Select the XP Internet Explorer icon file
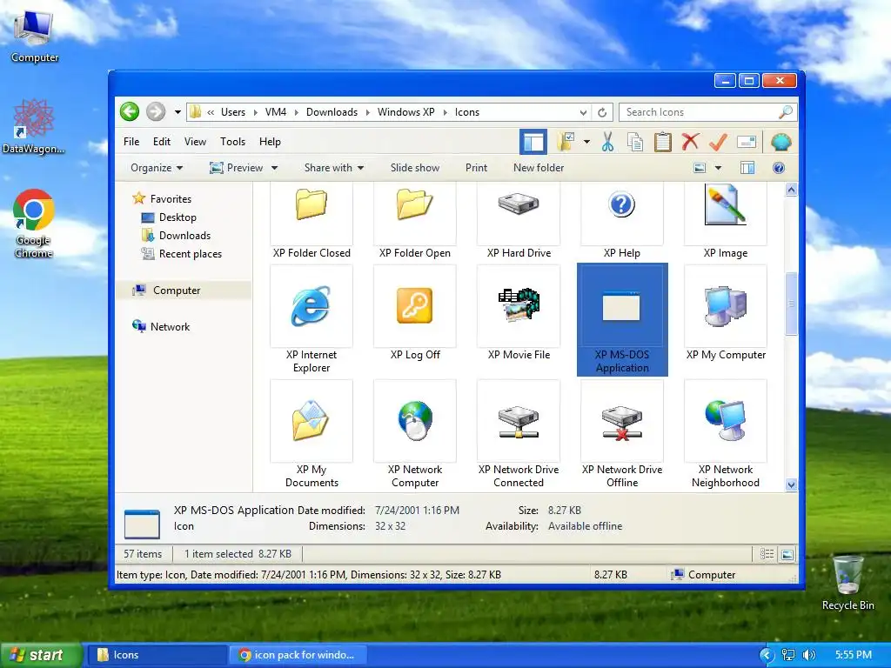Screen dimensions: 891x668 coord(312,320)
